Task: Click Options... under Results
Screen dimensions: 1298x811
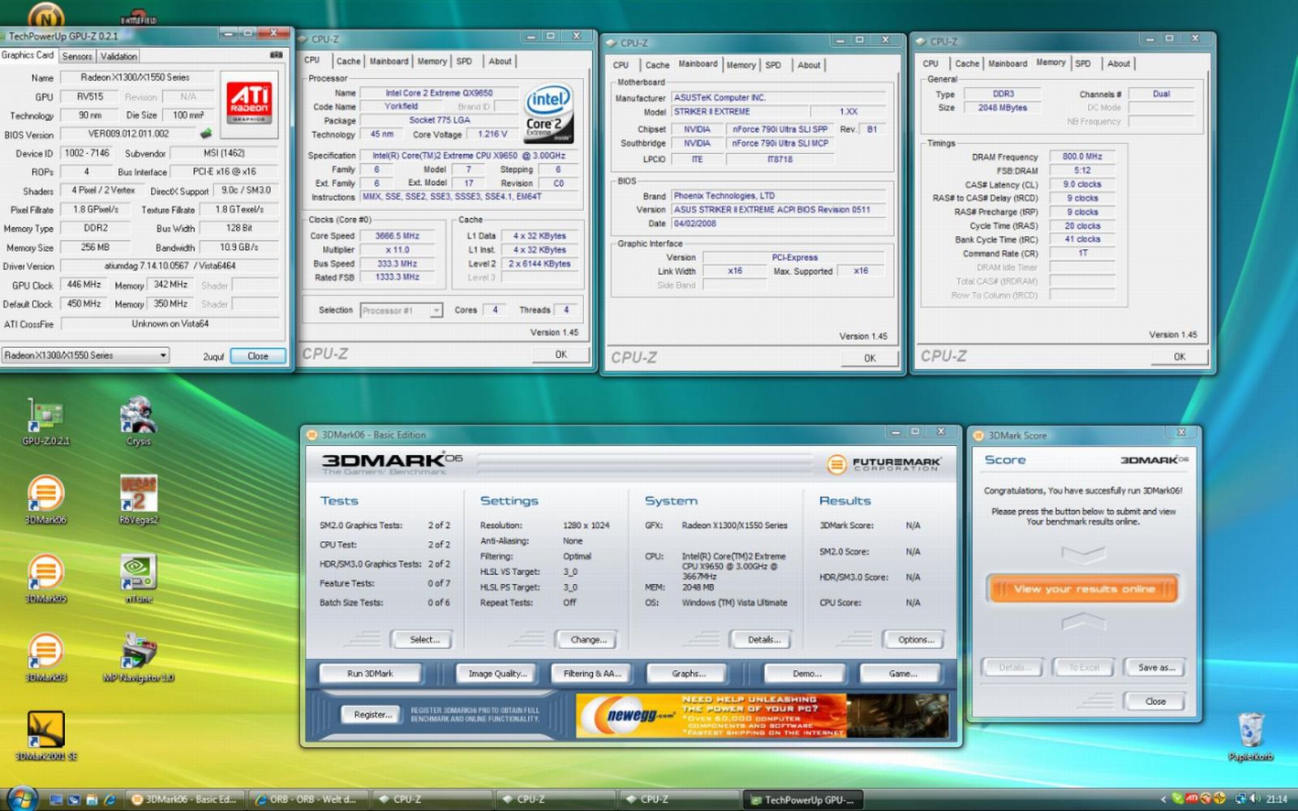Action: click(916, 640)
